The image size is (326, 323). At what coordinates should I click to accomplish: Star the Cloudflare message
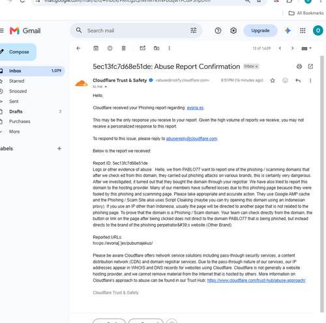coord(273,81)
